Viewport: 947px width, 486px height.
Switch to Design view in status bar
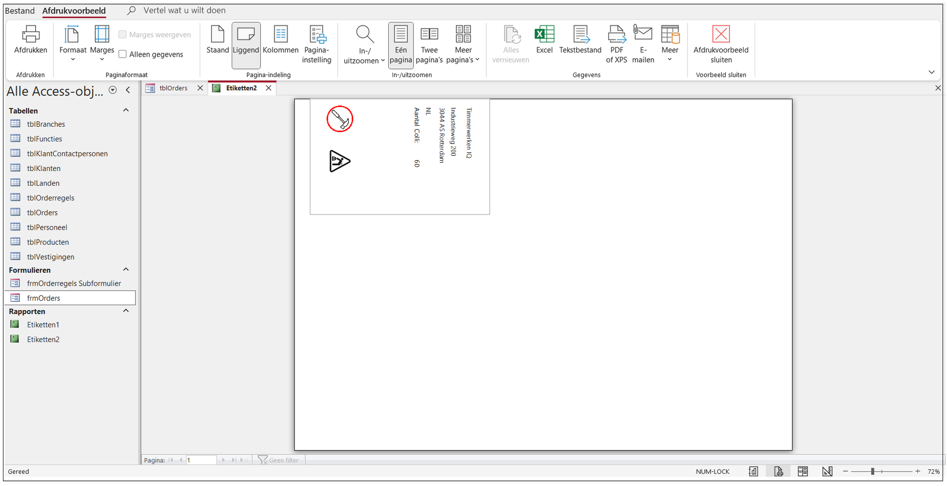pyautogui.click(x=827, y=472)
